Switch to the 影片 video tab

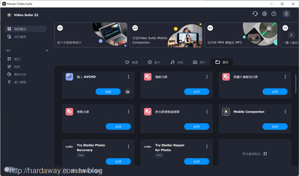(154, 62)
